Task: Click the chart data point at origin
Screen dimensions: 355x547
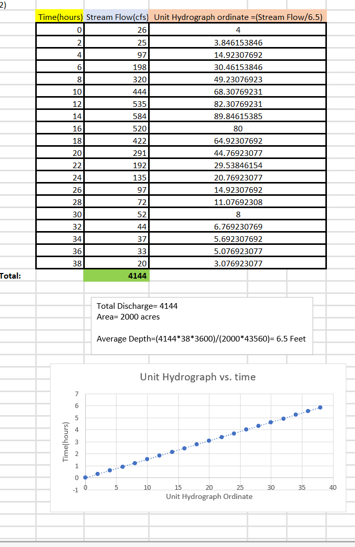Action: tap(85, 477)
